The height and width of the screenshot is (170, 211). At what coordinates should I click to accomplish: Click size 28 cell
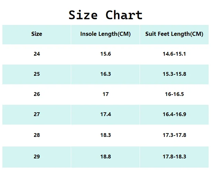click(x=37, y=135)
